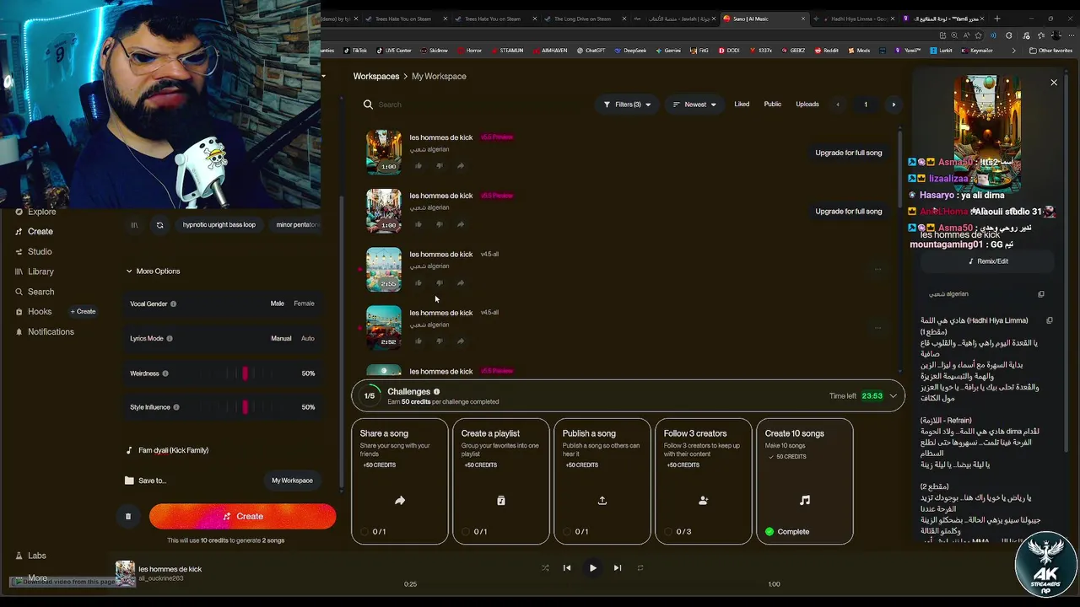Click the Follow 3 creators 0/3 circle
The image size is (1080, 607).
[x=668, y=532]
